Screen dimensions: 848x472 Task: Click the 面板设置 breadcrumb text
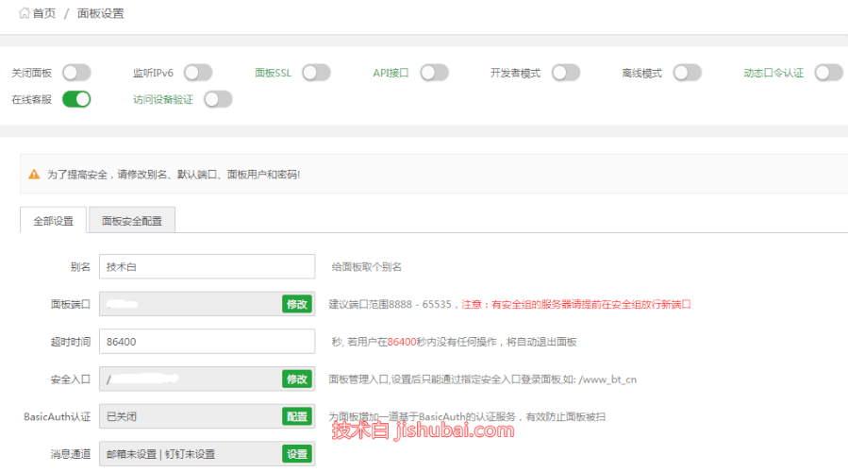coord(101,13)
